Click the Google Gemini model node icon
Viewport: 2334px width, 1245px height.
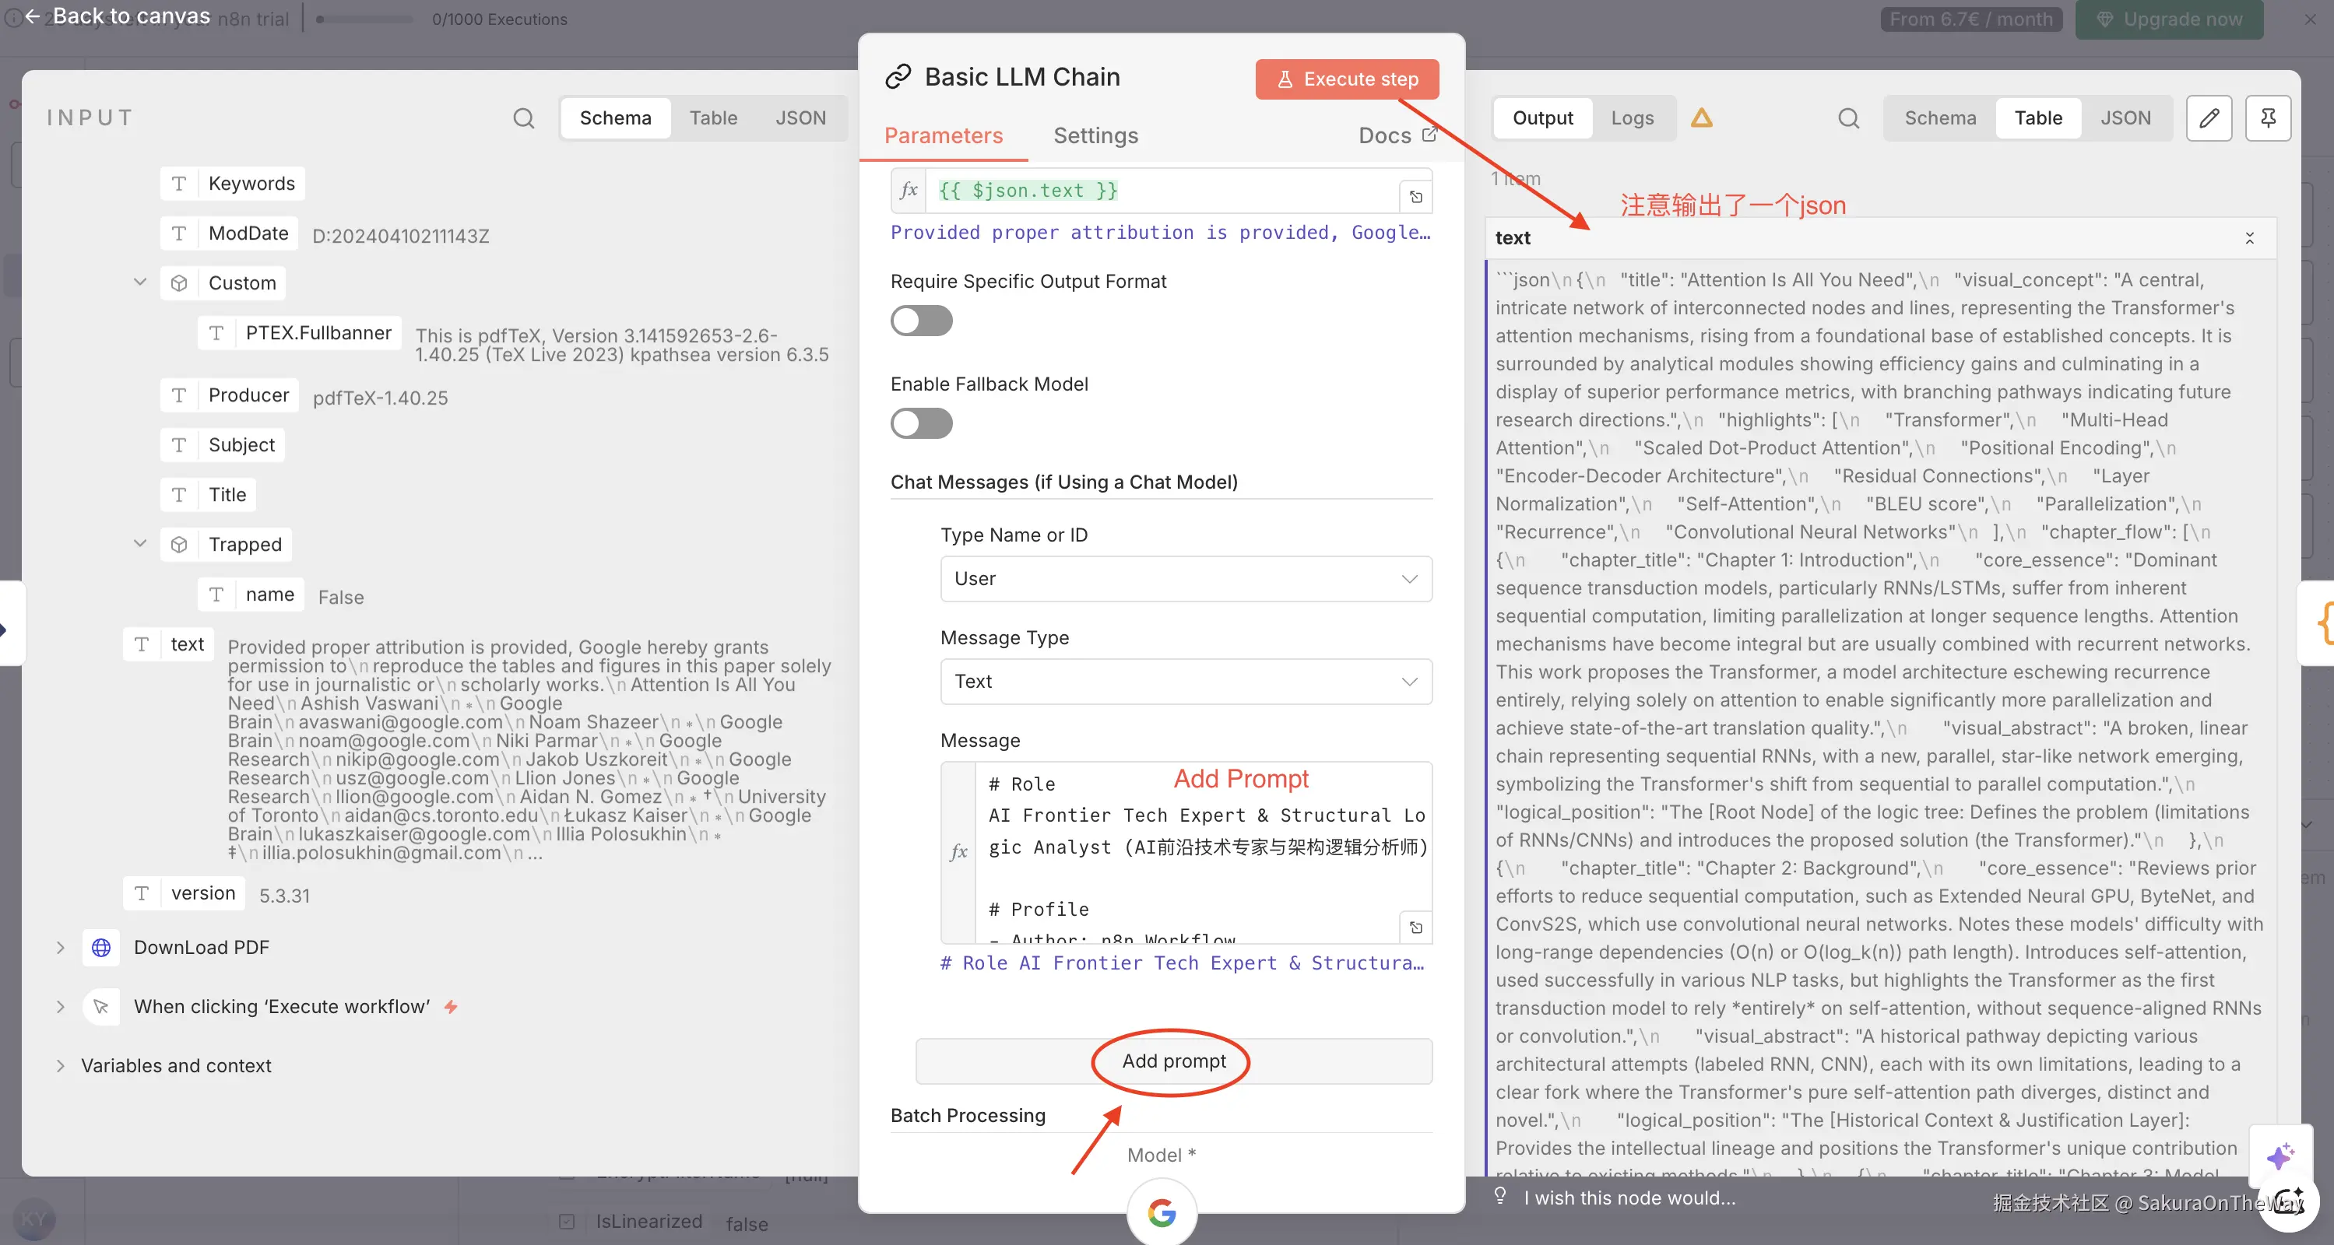click(1162, 1212)
